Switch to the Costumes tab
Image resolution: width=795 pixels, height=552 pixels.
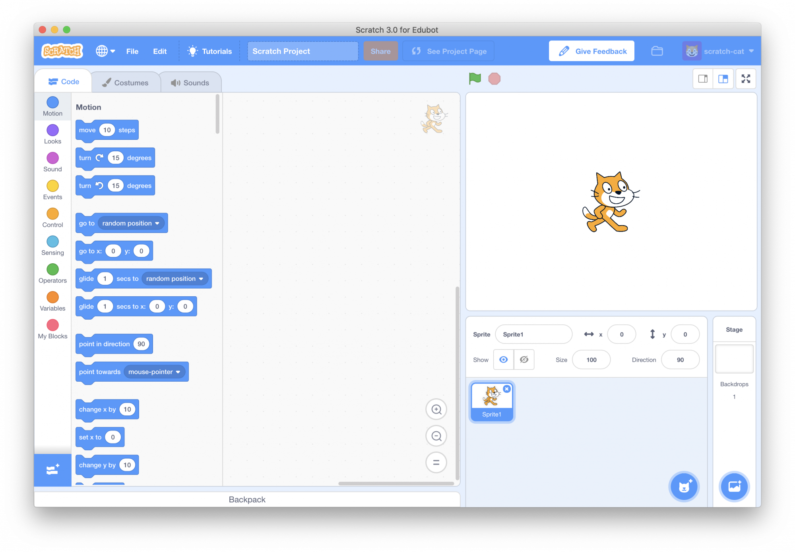(x=126, y=82)
